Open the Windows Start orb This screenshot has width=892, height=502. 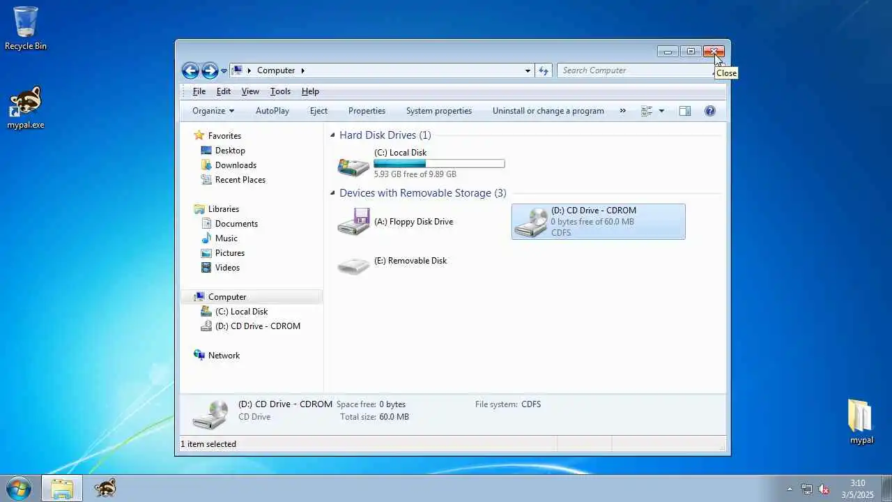coord(18,488)
